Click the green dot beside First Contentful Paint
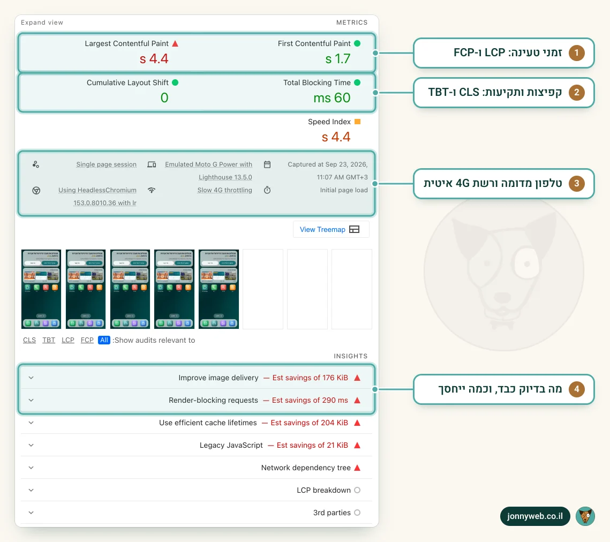Screen dimensions: 610x542 coord(357,43)
